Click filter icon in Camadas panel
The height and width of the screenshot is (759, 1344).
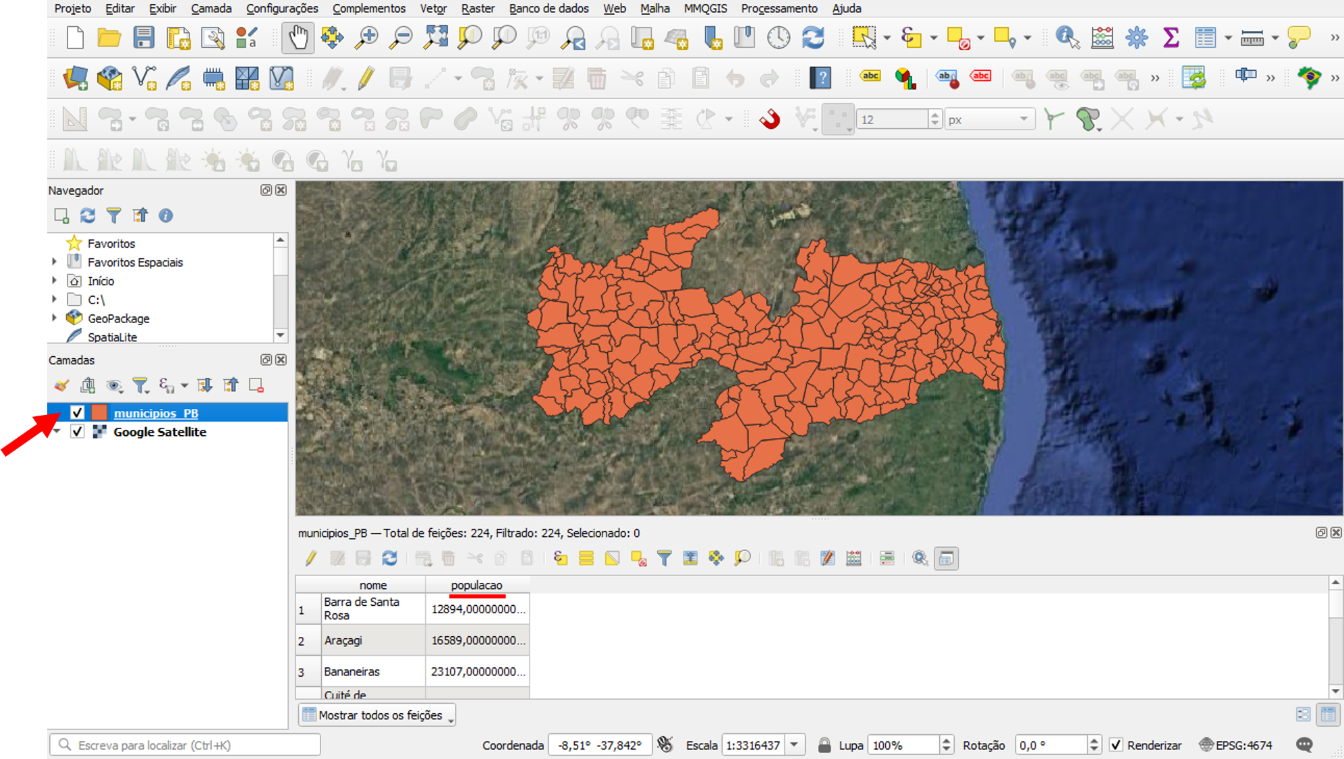(140, 385)
